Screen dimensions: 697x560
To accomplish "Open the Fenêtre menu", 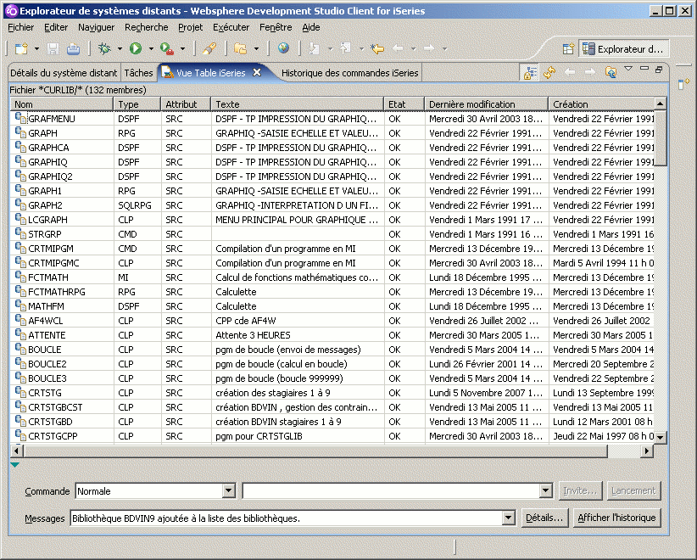I will click(x=276, y=27).
